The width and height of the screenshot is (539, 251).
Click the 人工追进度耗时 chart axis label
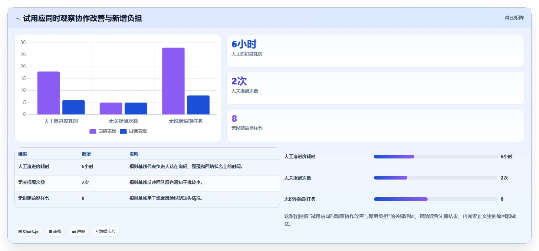tap(61, 121)
